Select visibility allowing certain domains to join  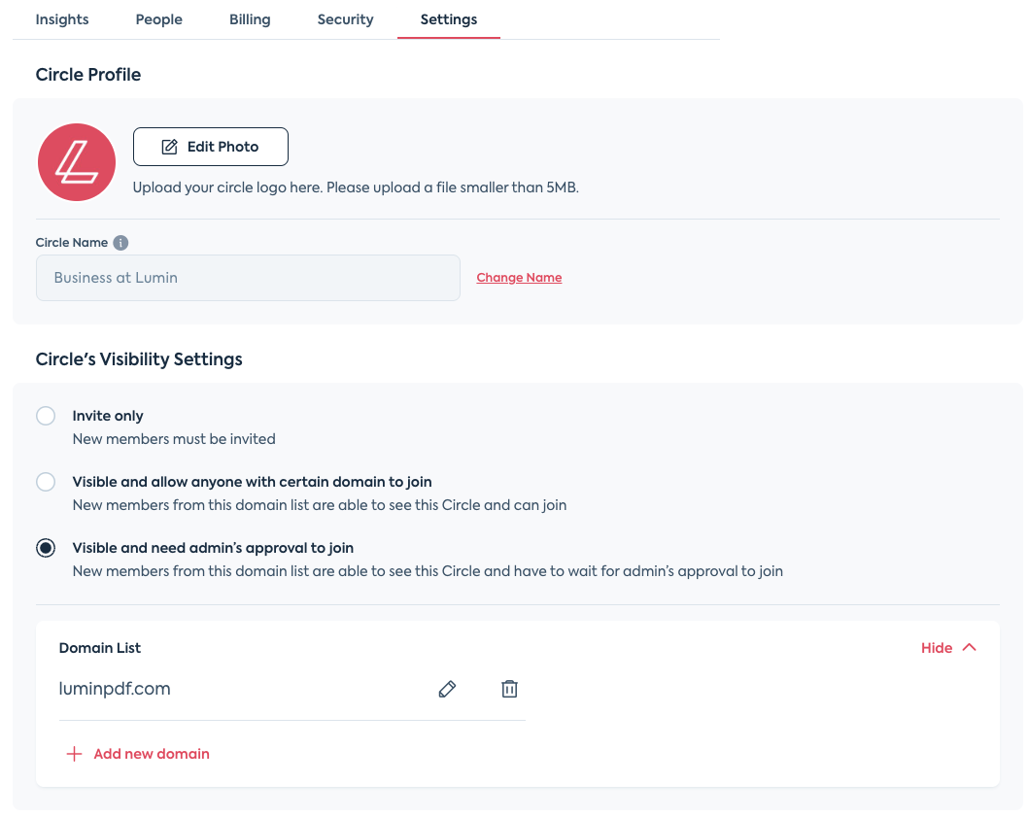pyautogui.click(x=46, y=481)
